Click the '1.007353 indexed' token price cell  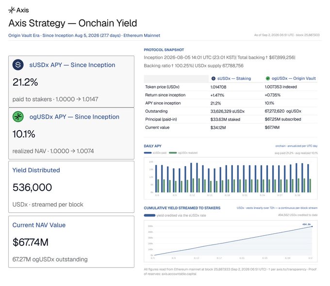281,87
